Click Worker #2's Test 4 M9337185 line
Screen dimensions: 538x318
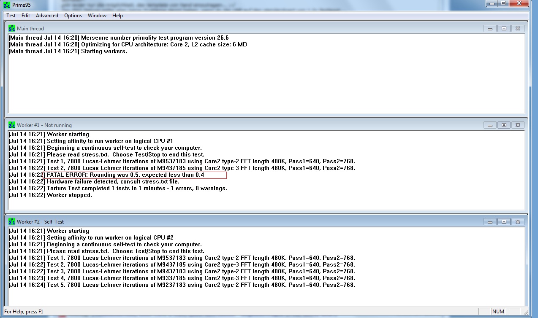182,278
